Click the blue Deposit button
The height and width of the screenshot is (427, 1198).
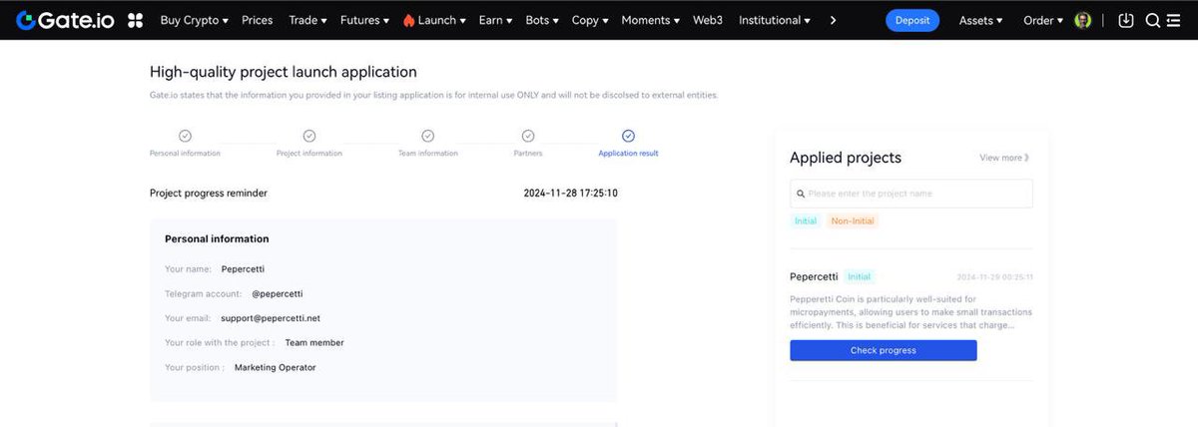click(x=912, y=20)
